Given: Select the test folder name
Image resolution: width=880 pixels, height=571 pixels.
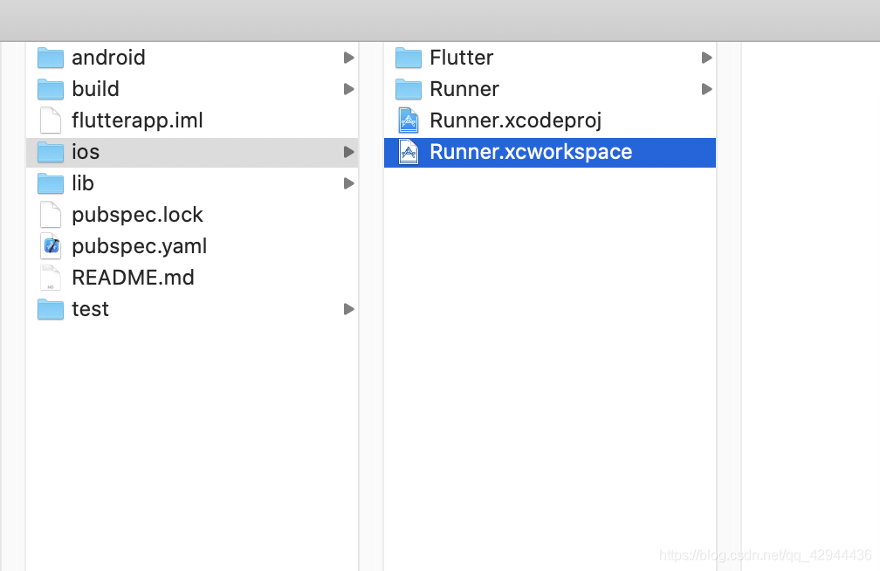Looking at the screenshot, I should click(x=91, y=309).
